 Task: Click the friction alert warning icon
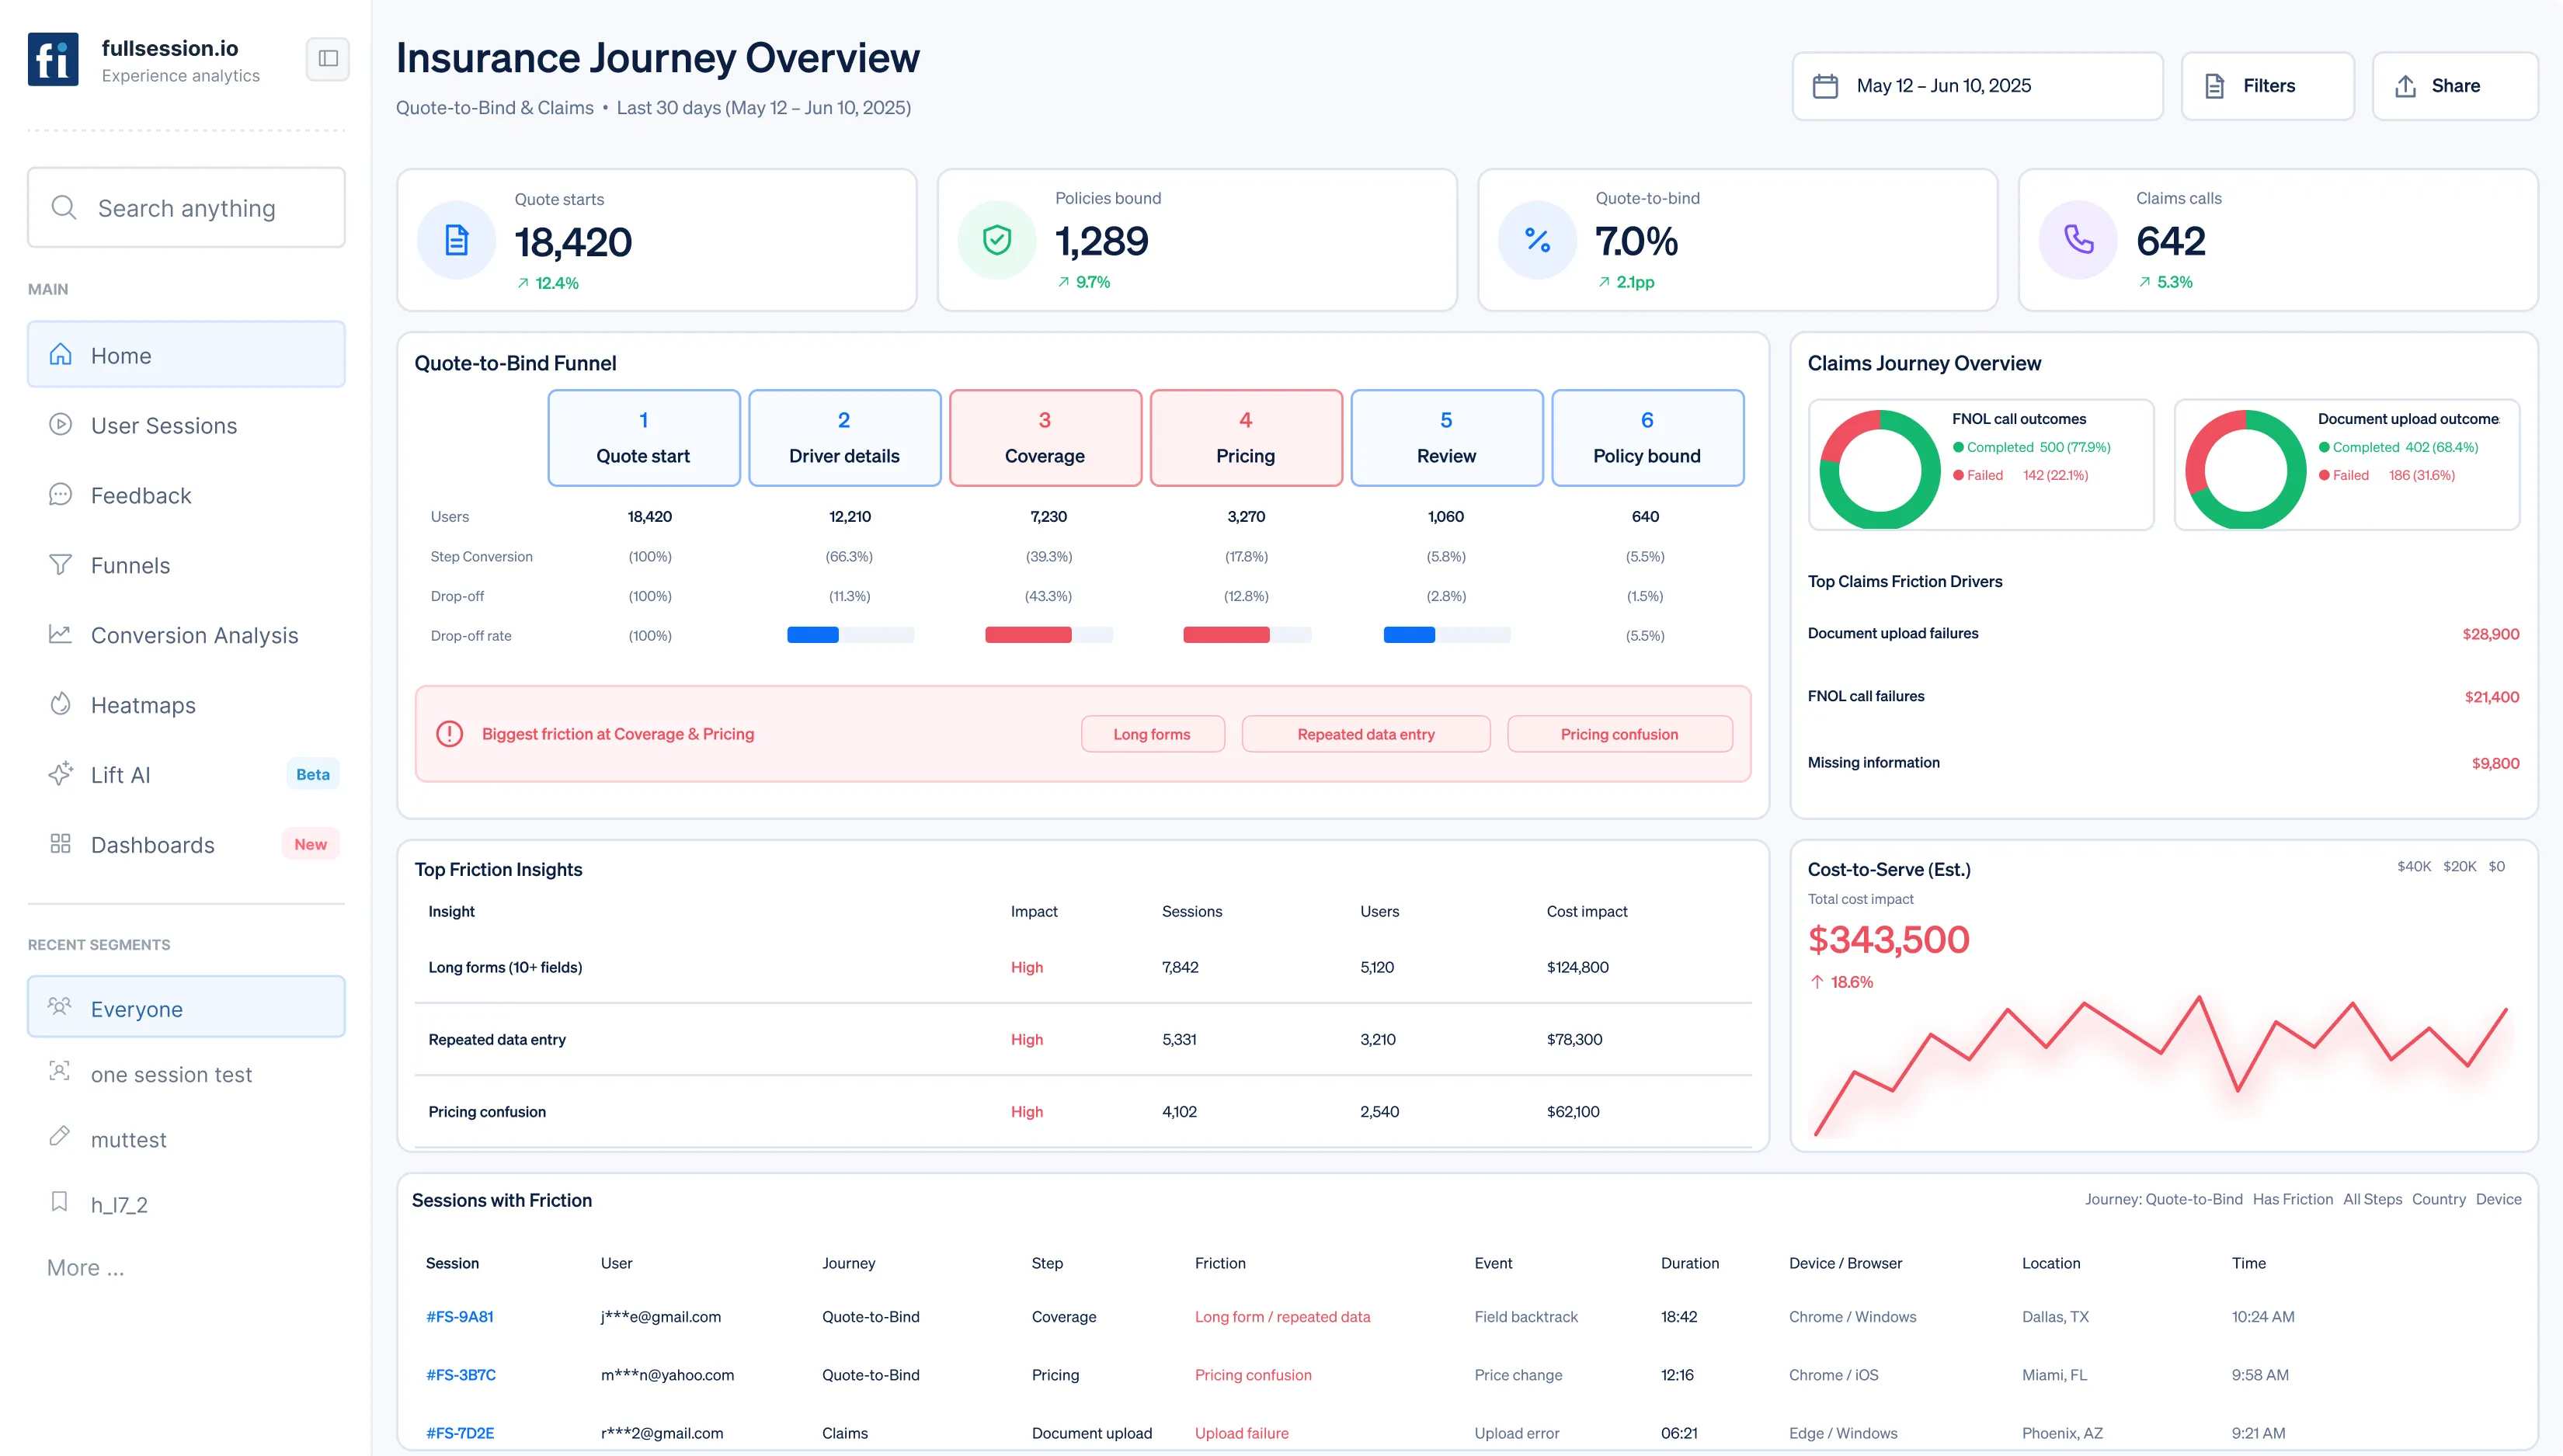coord(450,734)
